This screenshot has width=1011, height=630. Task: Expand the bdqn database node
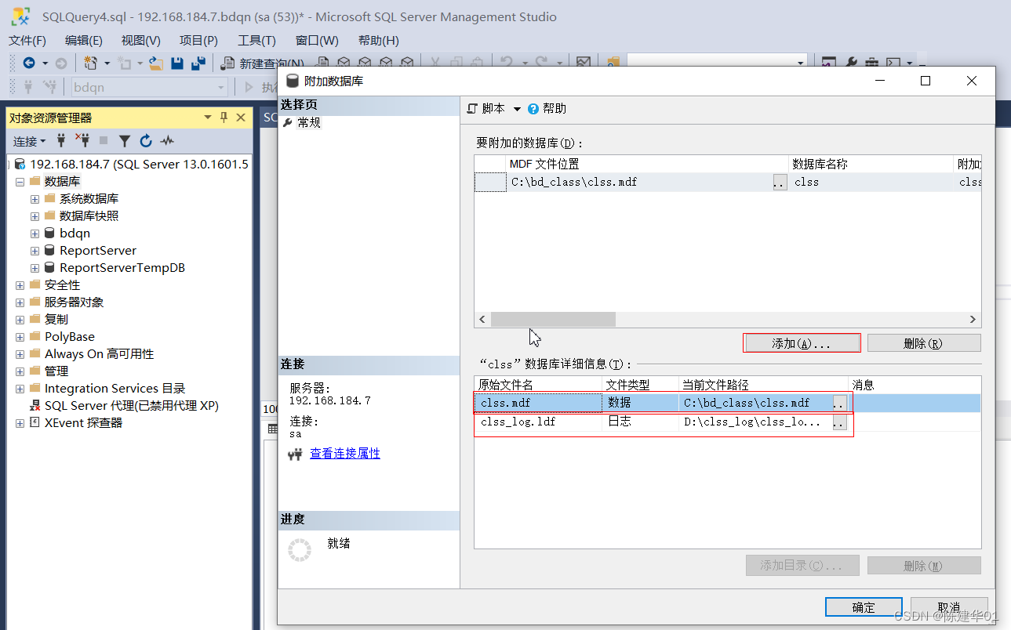35,234
